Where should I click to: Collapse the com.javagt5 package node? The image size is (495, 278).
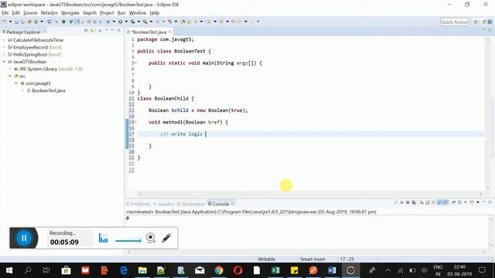16,83
